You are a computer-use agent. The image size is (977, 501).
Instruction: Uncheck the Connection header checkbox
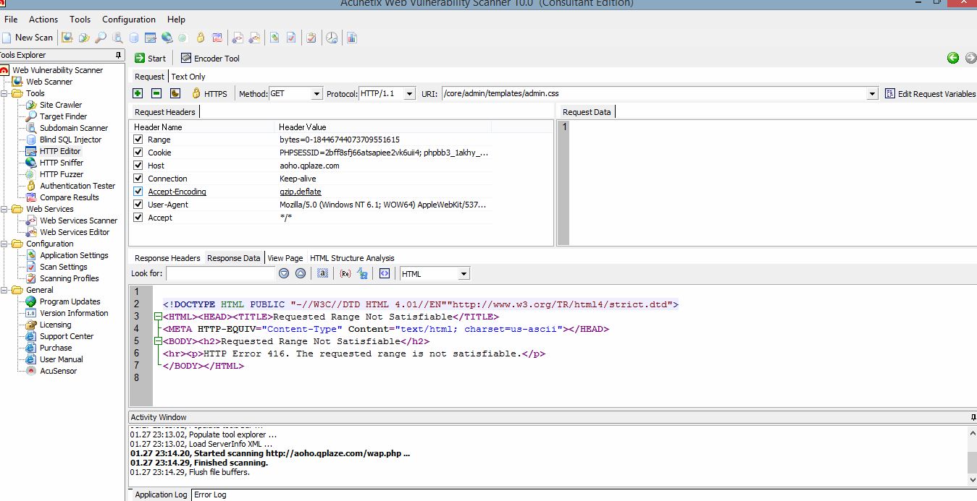pos(138,179)
